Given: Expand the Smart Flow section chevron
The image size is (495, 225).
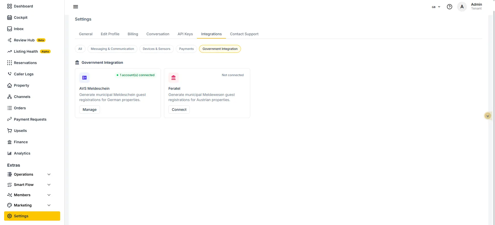Looking at the screenshot, I should pos(49,185).
